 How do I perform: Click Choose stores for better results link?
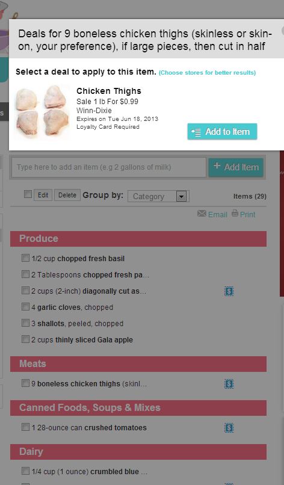tap(207, 73)
